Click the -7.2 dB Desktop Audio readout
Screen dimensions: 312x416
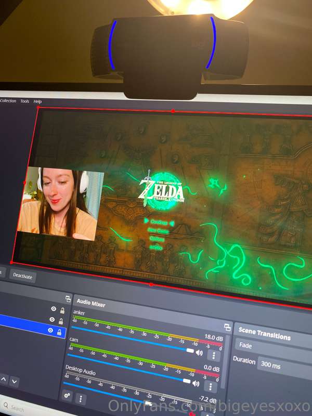pyautogui.click(x=207, y=400)
